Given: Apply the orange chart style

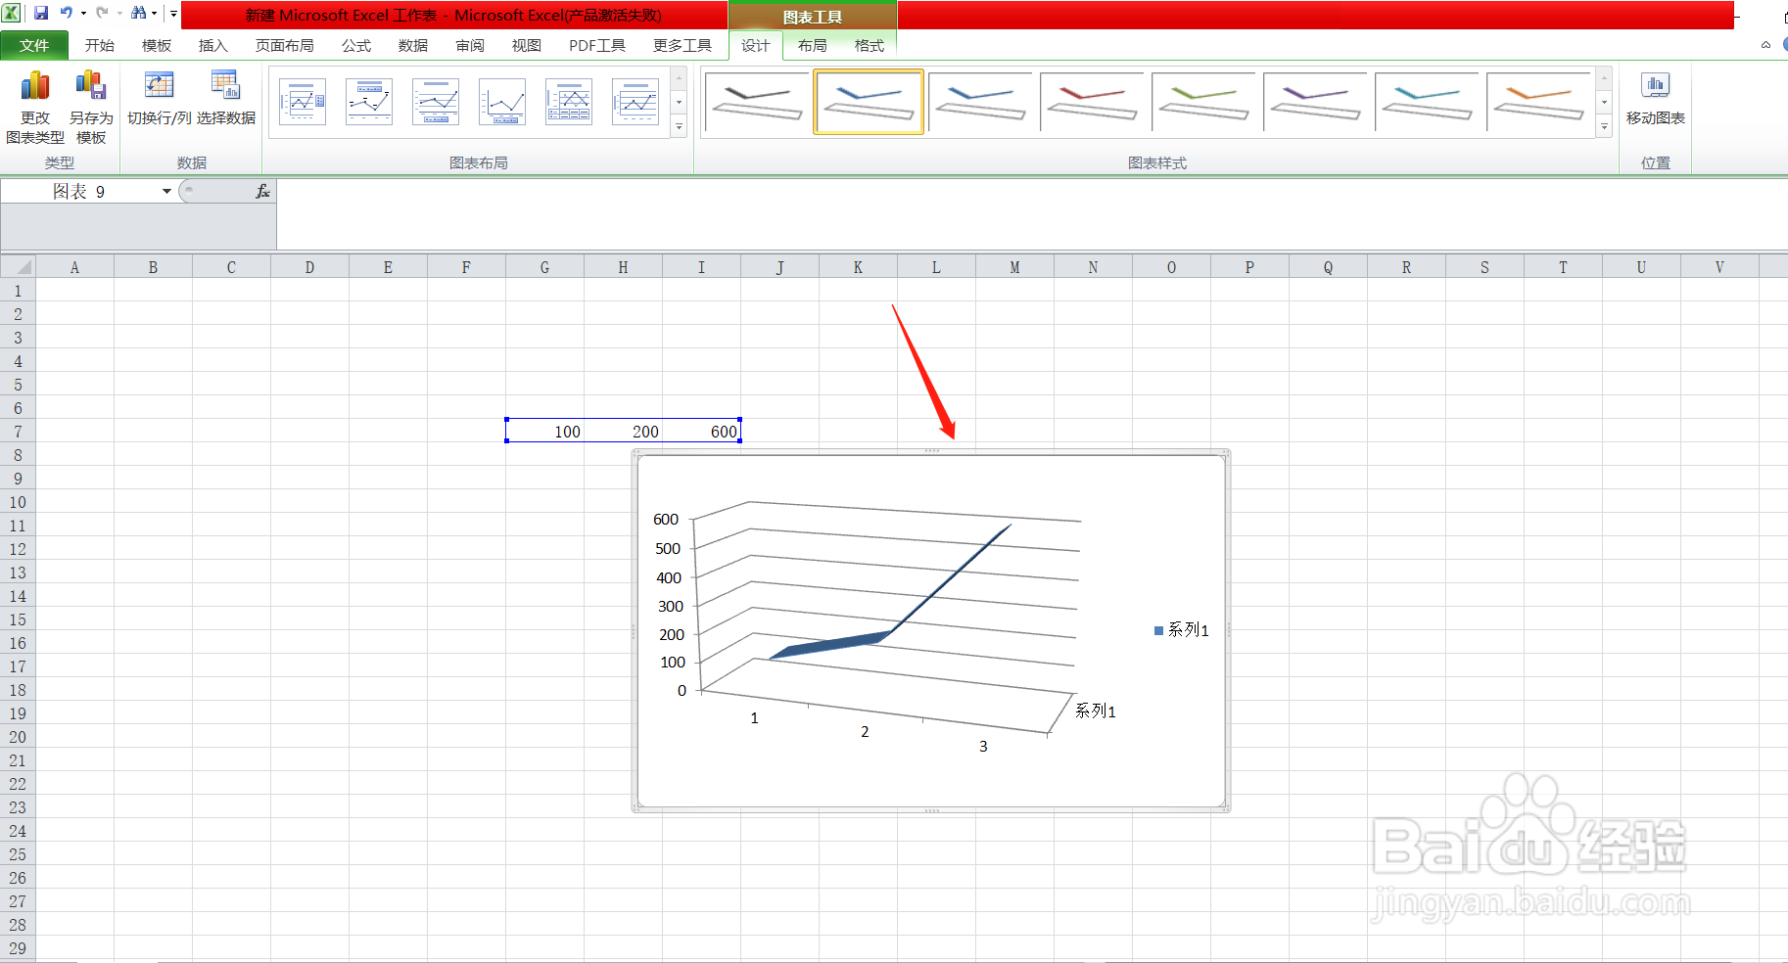Looking at the screenshot, I should tap(1538, 102).
